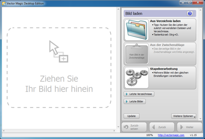The image size is (205, 139).
Task: Click the down arrow of the right panel scrollbar
Action: click(x=200, y=119)
